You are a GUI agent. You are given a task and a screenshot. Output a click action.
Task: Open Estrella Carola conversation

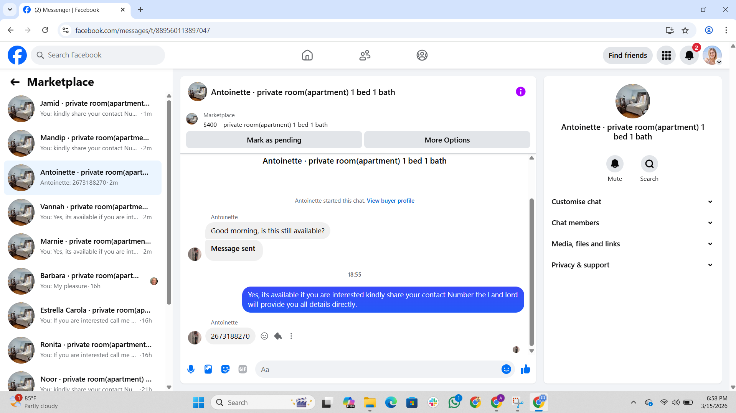click(x=83, y=316)
